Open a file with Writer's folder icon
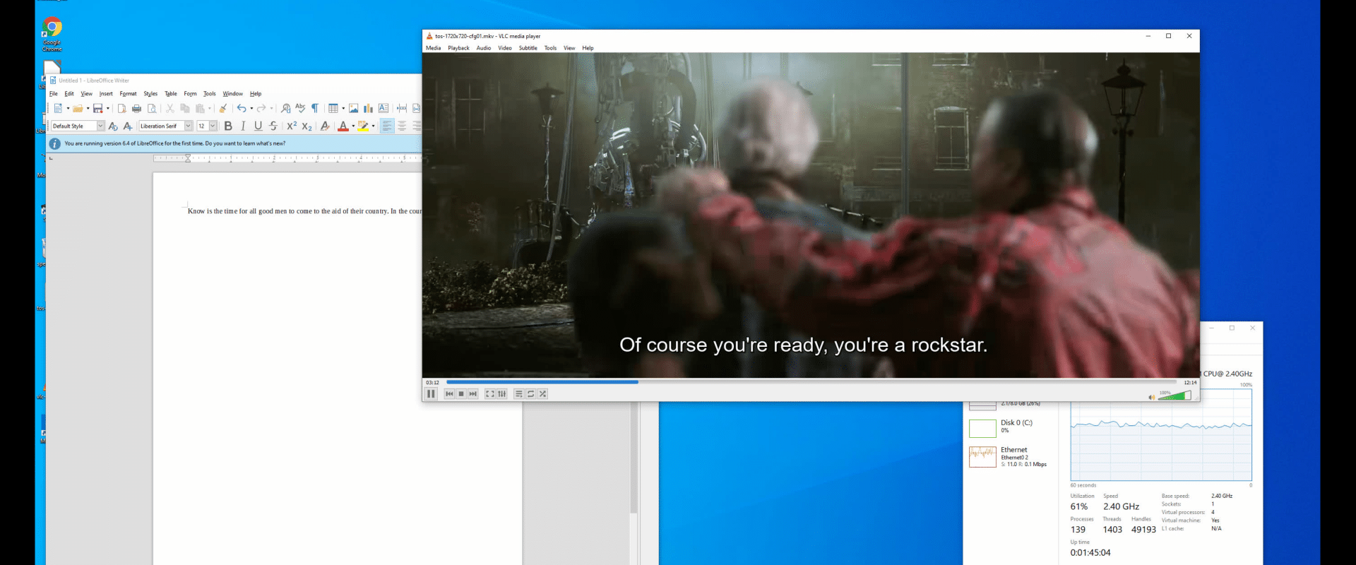Viewport: 1356px width, 565px height. click(x=78, y=108)
